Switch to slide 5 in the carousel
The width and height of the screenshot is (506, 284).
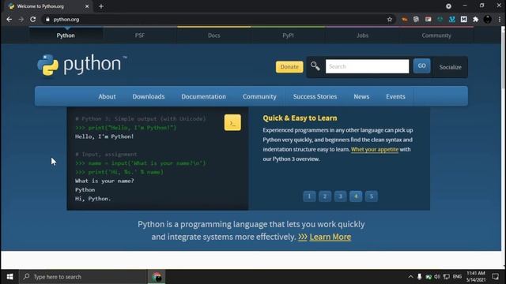[x=371, y=196]
